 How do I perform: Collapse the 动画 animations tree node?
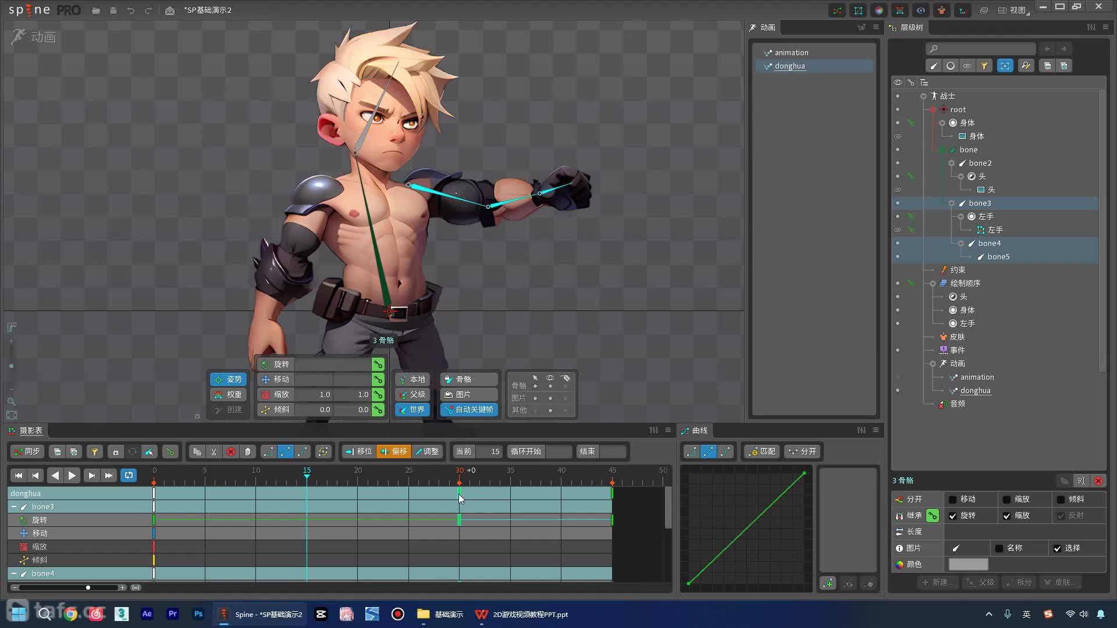pos(933,363)
